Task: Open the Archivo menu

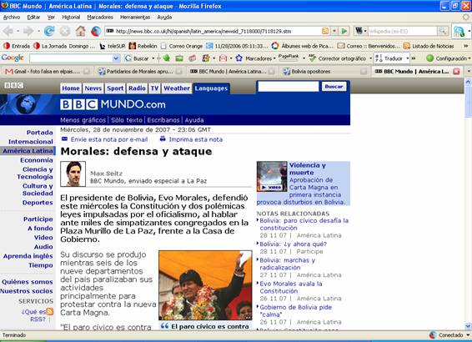Action: click(12, 18)
